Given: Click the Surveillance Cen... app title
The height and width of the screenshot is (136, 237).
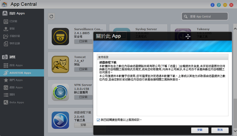Looking at the screenshot, I should pyautogui.click(x=89, y=29).
